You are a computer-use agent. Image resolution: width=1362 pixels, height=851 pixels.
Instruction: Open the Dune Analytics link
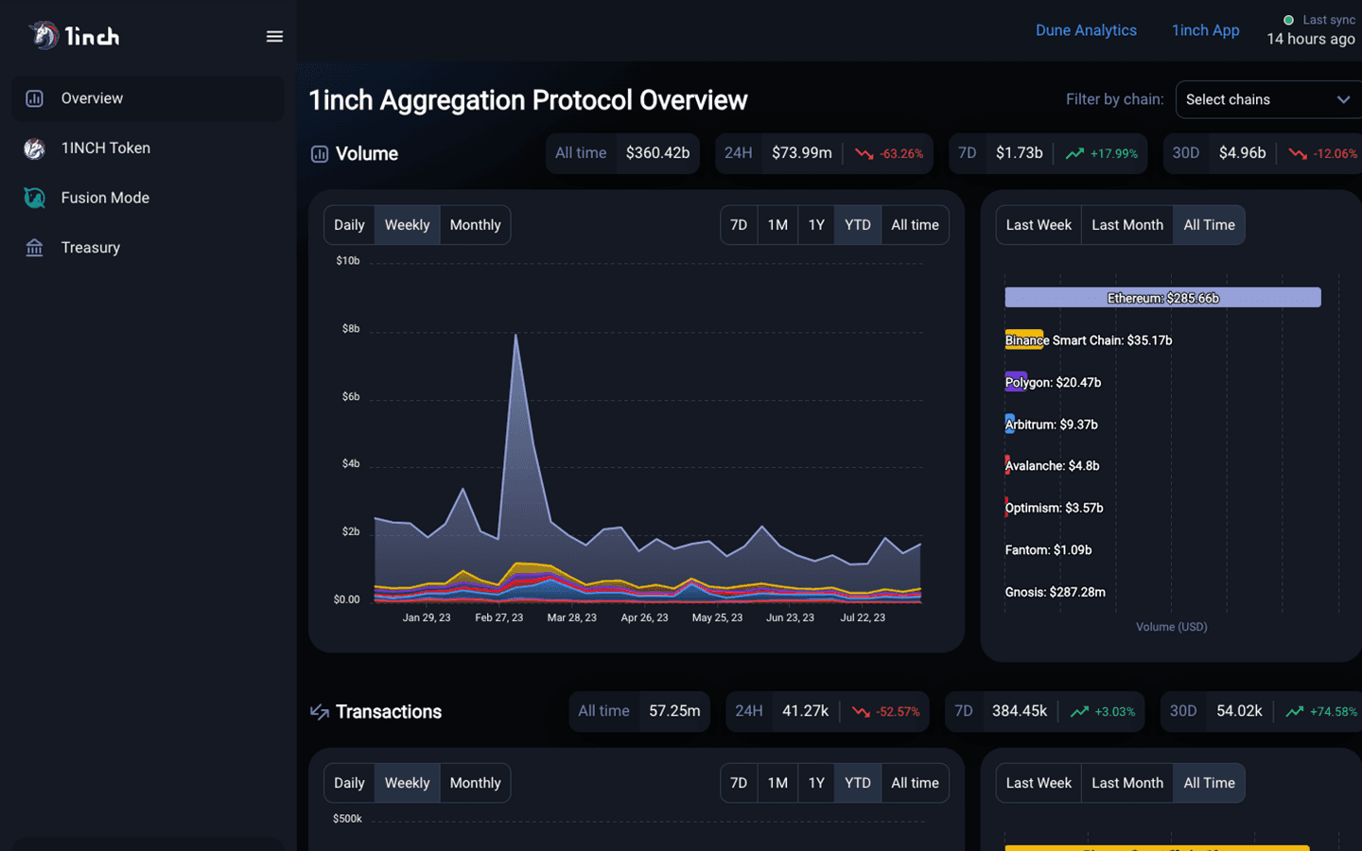(1086, 30)
